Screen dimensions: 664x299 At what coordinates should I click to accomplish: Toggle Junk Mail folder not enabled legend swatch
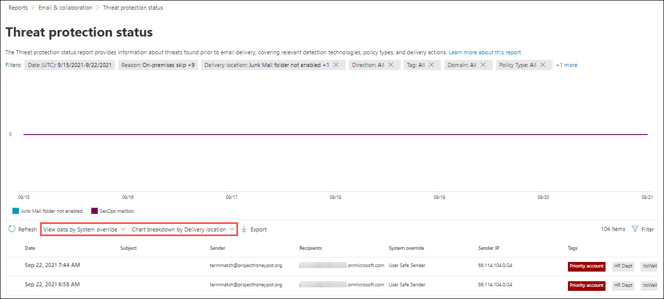[x=15, y=211]
